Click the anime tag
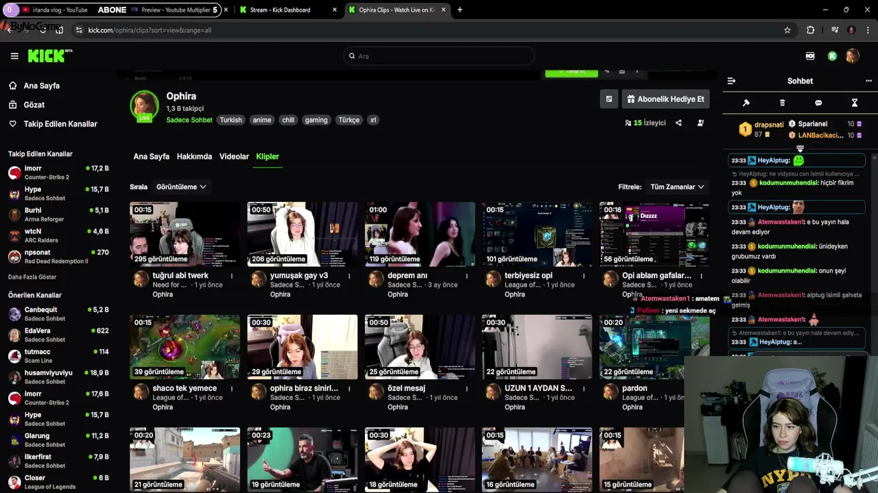Viewport: 878px width, 493px height. (x=262, y=120)
